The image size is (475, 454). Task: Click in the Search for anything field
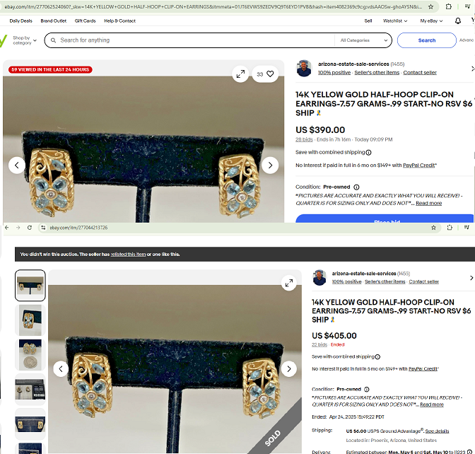tap(191, 40)
